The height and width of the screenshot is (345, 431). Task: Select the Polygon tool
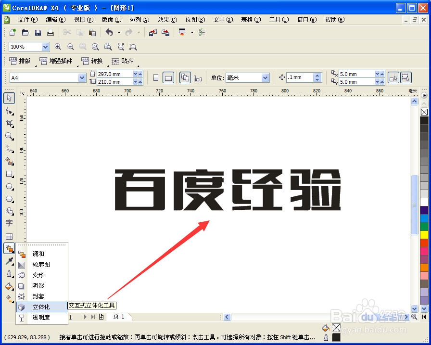click(9, 199)
